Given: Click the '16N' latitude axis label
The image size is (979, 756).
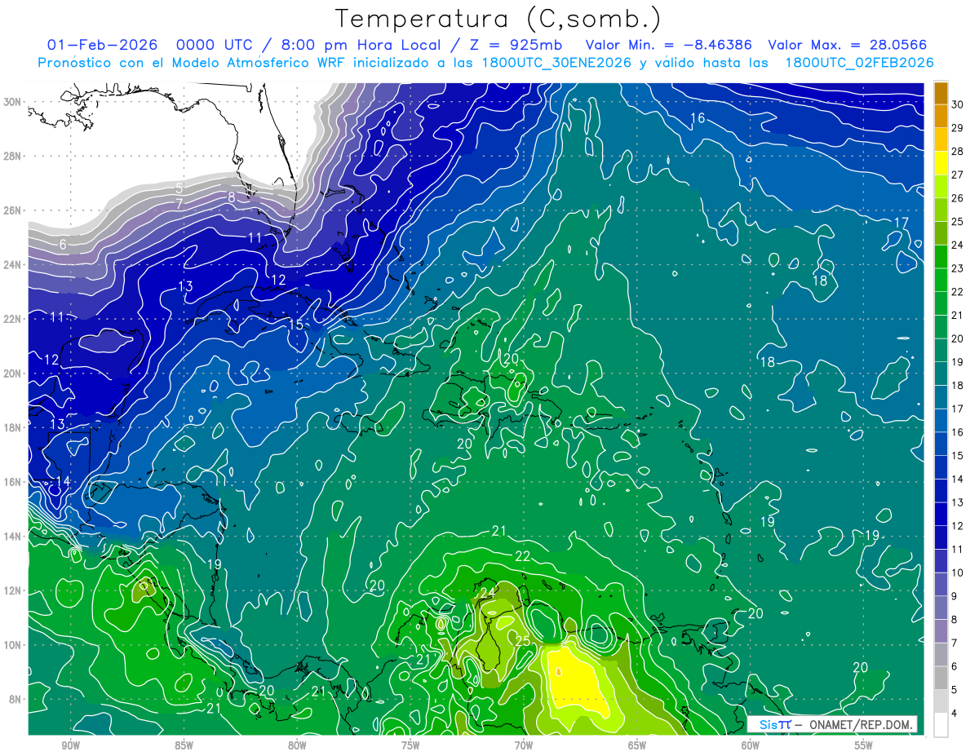Looking at the screenshot, I should tap(12, 482).
